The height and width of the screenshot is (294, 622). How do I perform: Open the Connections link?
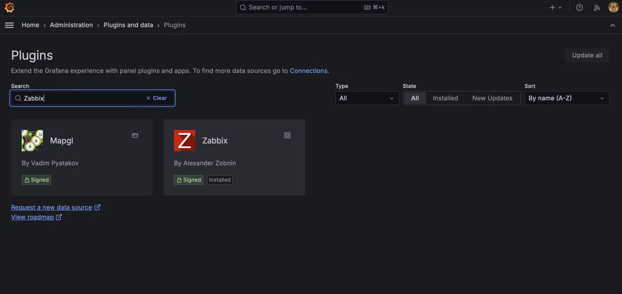coord(309,71)
